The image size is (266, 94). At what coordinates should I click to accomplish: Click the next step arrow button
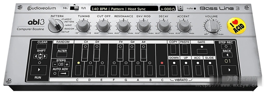229,70
